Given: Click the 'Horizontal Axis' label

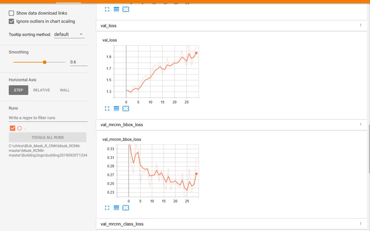Looking at the screenshot, I should click(x=22, y=80).
